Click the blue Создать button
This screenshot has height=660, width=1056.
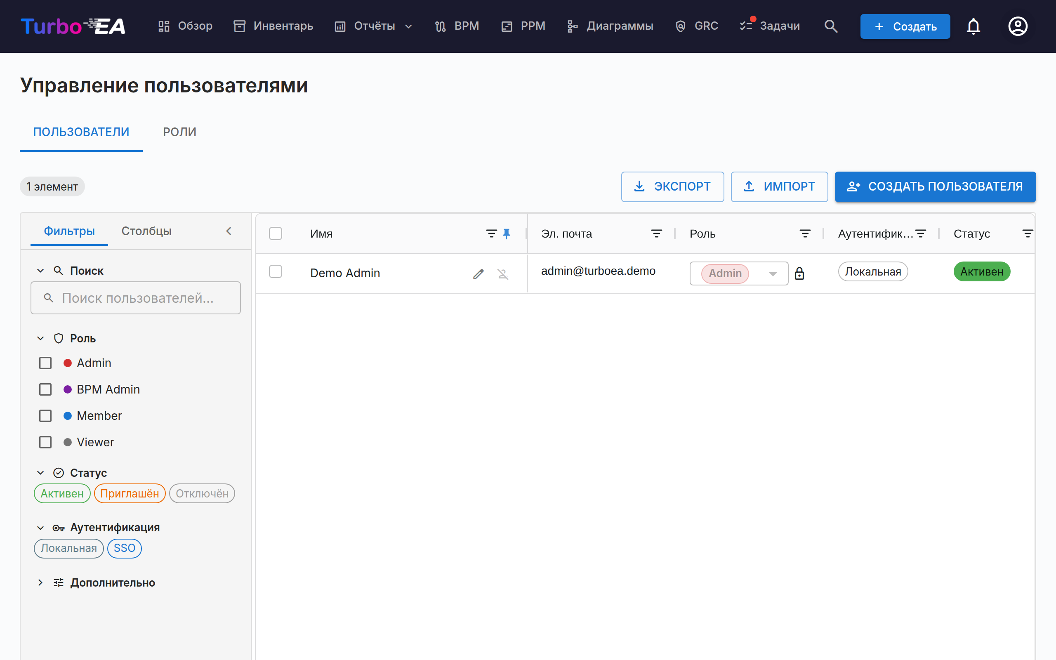[x=905, y=26]
